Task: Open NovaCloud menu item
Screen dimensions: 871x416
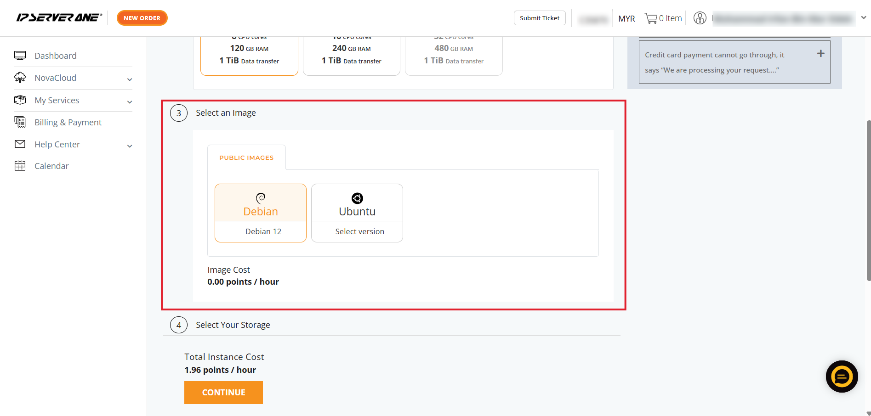Action: point(56,78)
